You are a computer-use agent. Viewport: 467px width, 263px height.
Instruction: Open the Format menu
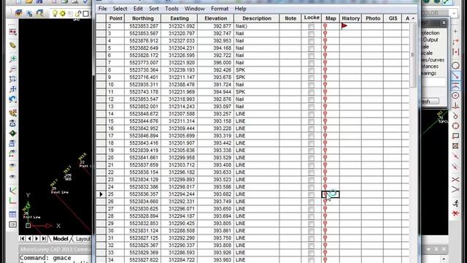(x=220, y=9)
